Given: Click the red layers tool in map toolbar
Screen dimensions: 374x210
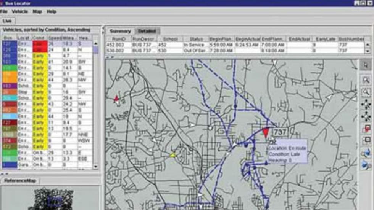Looking at the screenshot, I should click(x=366, y=129).
